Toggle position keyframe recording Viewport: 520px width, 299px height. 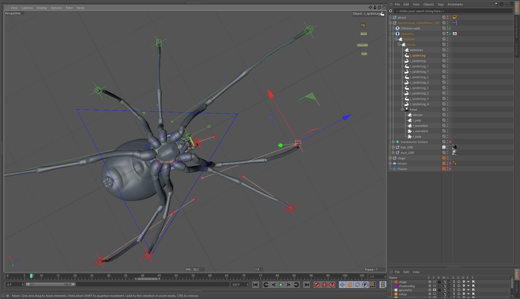click(x=342, y=285)
